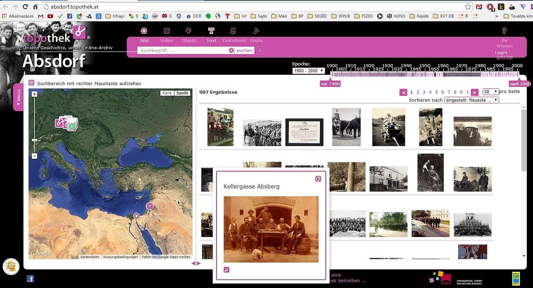Click the search area icon above the map
The height and width of the screenshot is (288, 533).
coord(31,83)
